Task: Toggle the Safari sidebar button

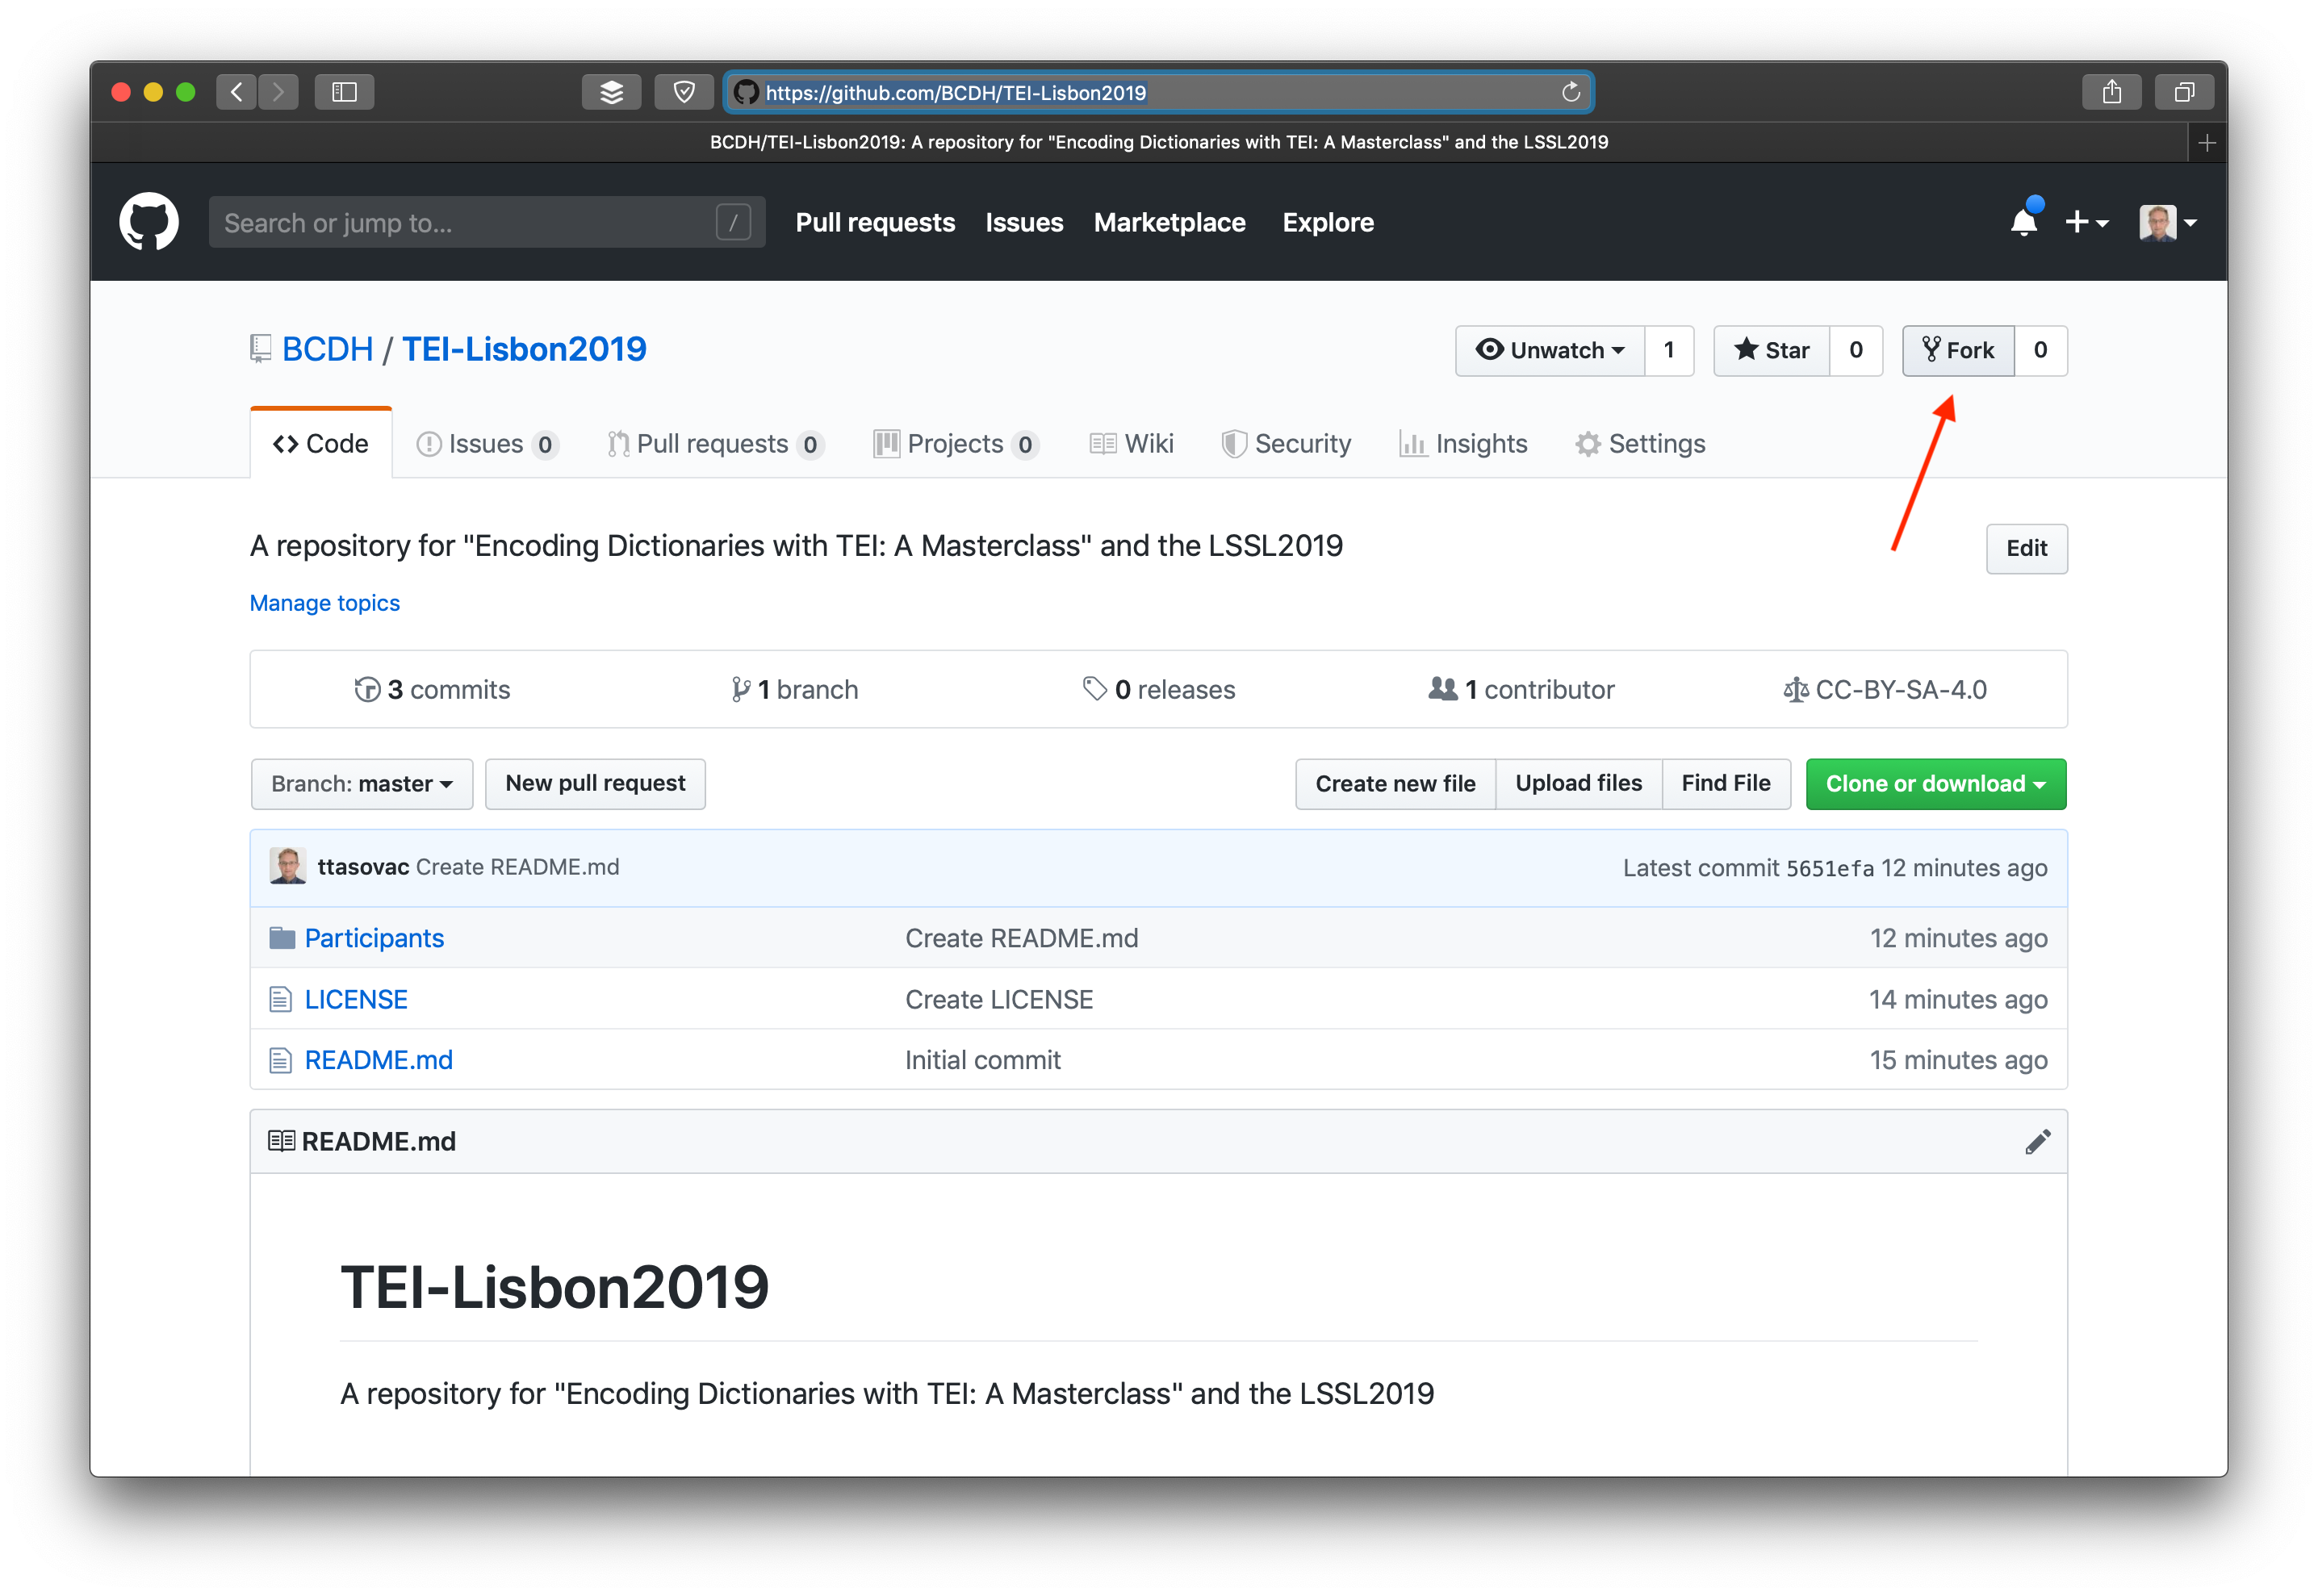Action: [x=344, y=92]
